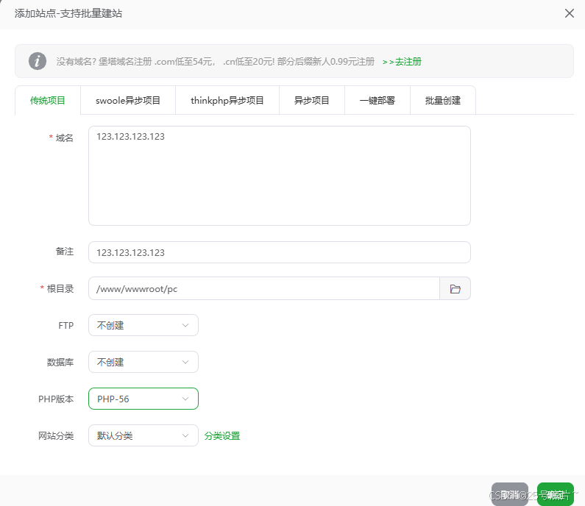Screen dimensions: 585x506
Task: Click into the 备注 input field
Action: pyautogui.click(x=280, y=252)
